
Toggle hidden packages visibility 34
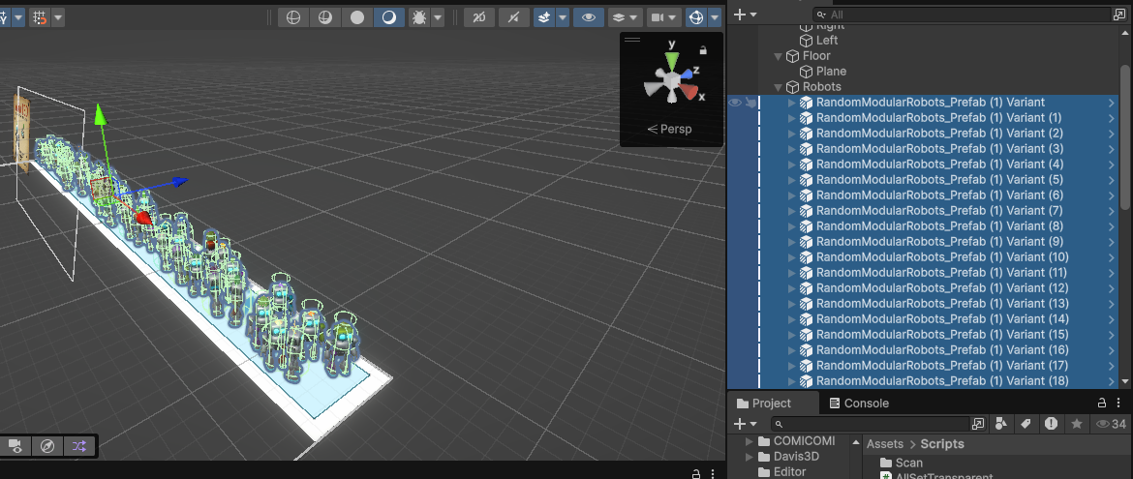[x=1112, y=424]
